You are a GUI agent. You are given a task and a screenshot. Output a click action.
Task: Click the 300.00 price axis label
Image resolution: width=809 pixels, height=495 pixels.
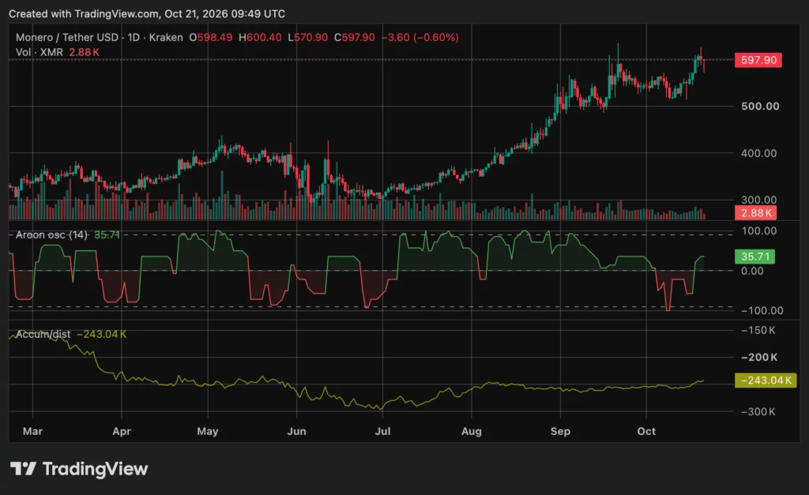pyautogui.click(x=758, y=200)
